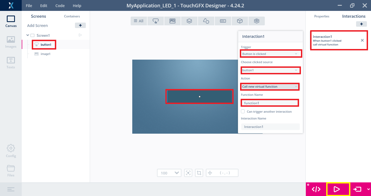Switch to the Containers tab
Viewport: 371px width, 196px height.
click(72, 16)
